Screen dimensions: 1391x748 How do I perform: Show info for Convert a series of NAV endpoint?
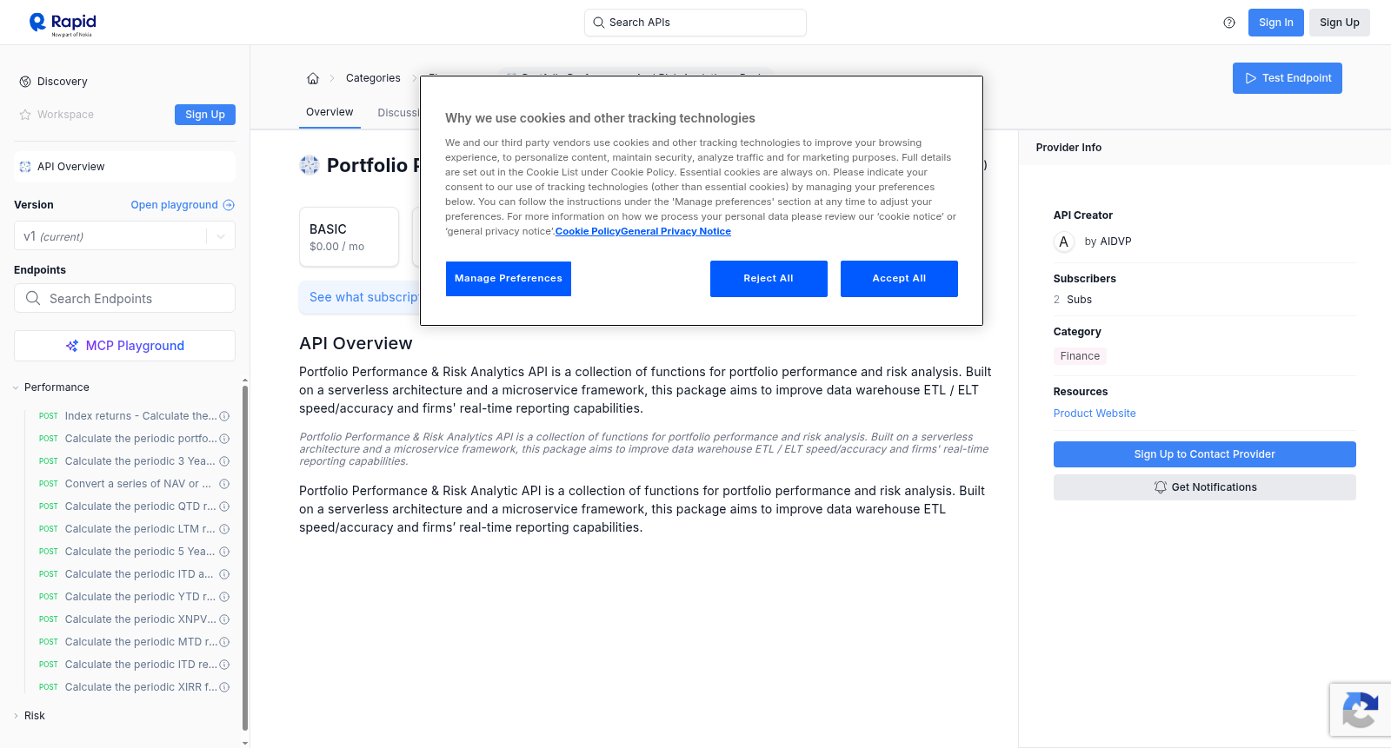pyautogui.click(x=224, y=484)
